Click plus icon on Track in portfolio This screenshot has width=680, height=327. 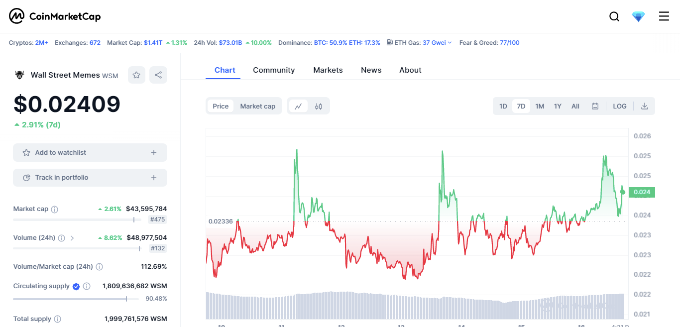pos(154,178)
